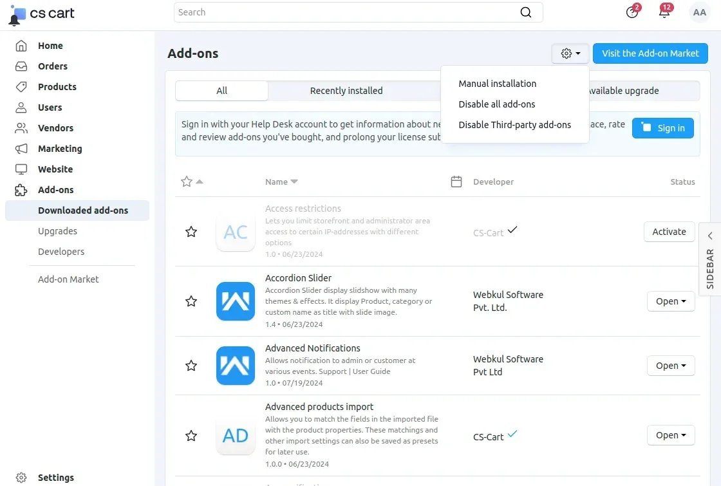
Task: Open the help center icon with badge
Action: (x=632, y=12)
